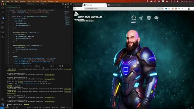Open the Selection menu in menu bar
This screenshot has width=194, height=109.
(x=22, y=1)
